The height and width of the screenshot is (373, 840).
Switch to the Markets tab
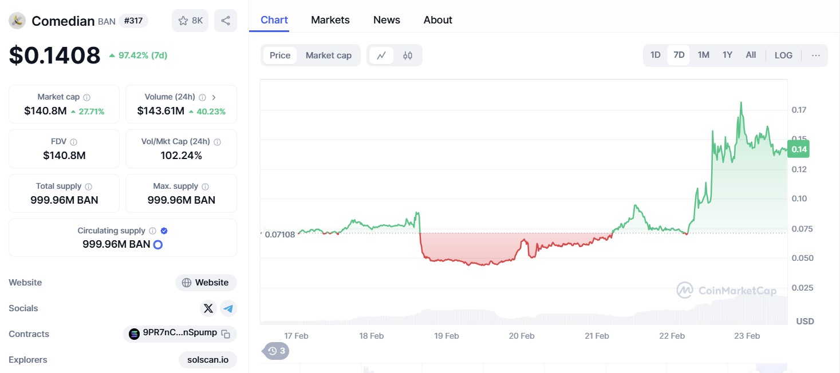(330, 20)
